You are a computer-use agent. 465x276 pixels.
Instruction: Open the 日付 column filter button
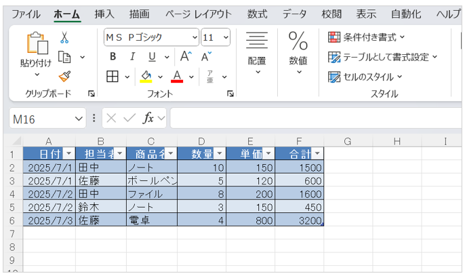(x=69, y=153)
